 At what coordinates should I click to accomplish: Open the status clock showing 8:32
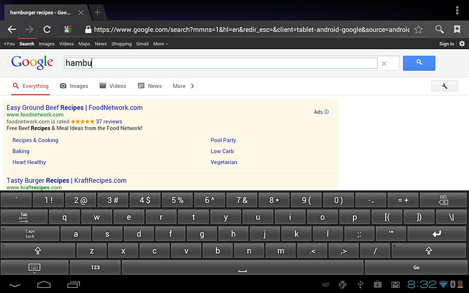pyautogui.click(x=422, y=284)
